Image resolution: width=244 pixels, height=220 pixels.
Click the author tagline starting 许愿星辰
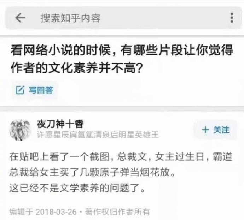pyautogui.click(x=98, y=135)
